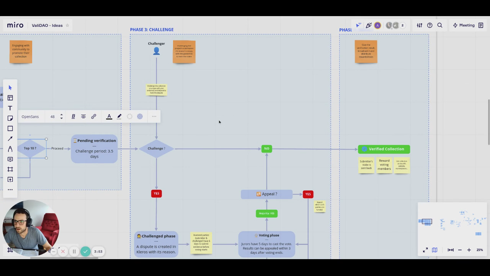Select the Reward voting members sticky note
490x276 pixels.
click(x=384, y=165)
